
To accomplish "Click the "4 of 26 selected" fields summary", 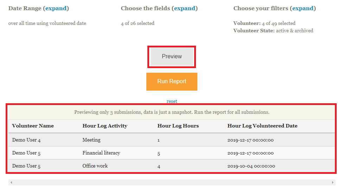I will point(138,23).
